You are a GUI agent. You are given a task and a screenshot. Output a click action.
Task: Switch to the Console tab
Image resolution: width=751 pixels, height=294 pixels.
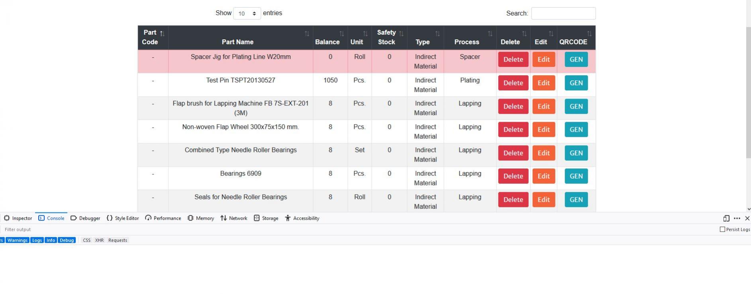(51, 218)
